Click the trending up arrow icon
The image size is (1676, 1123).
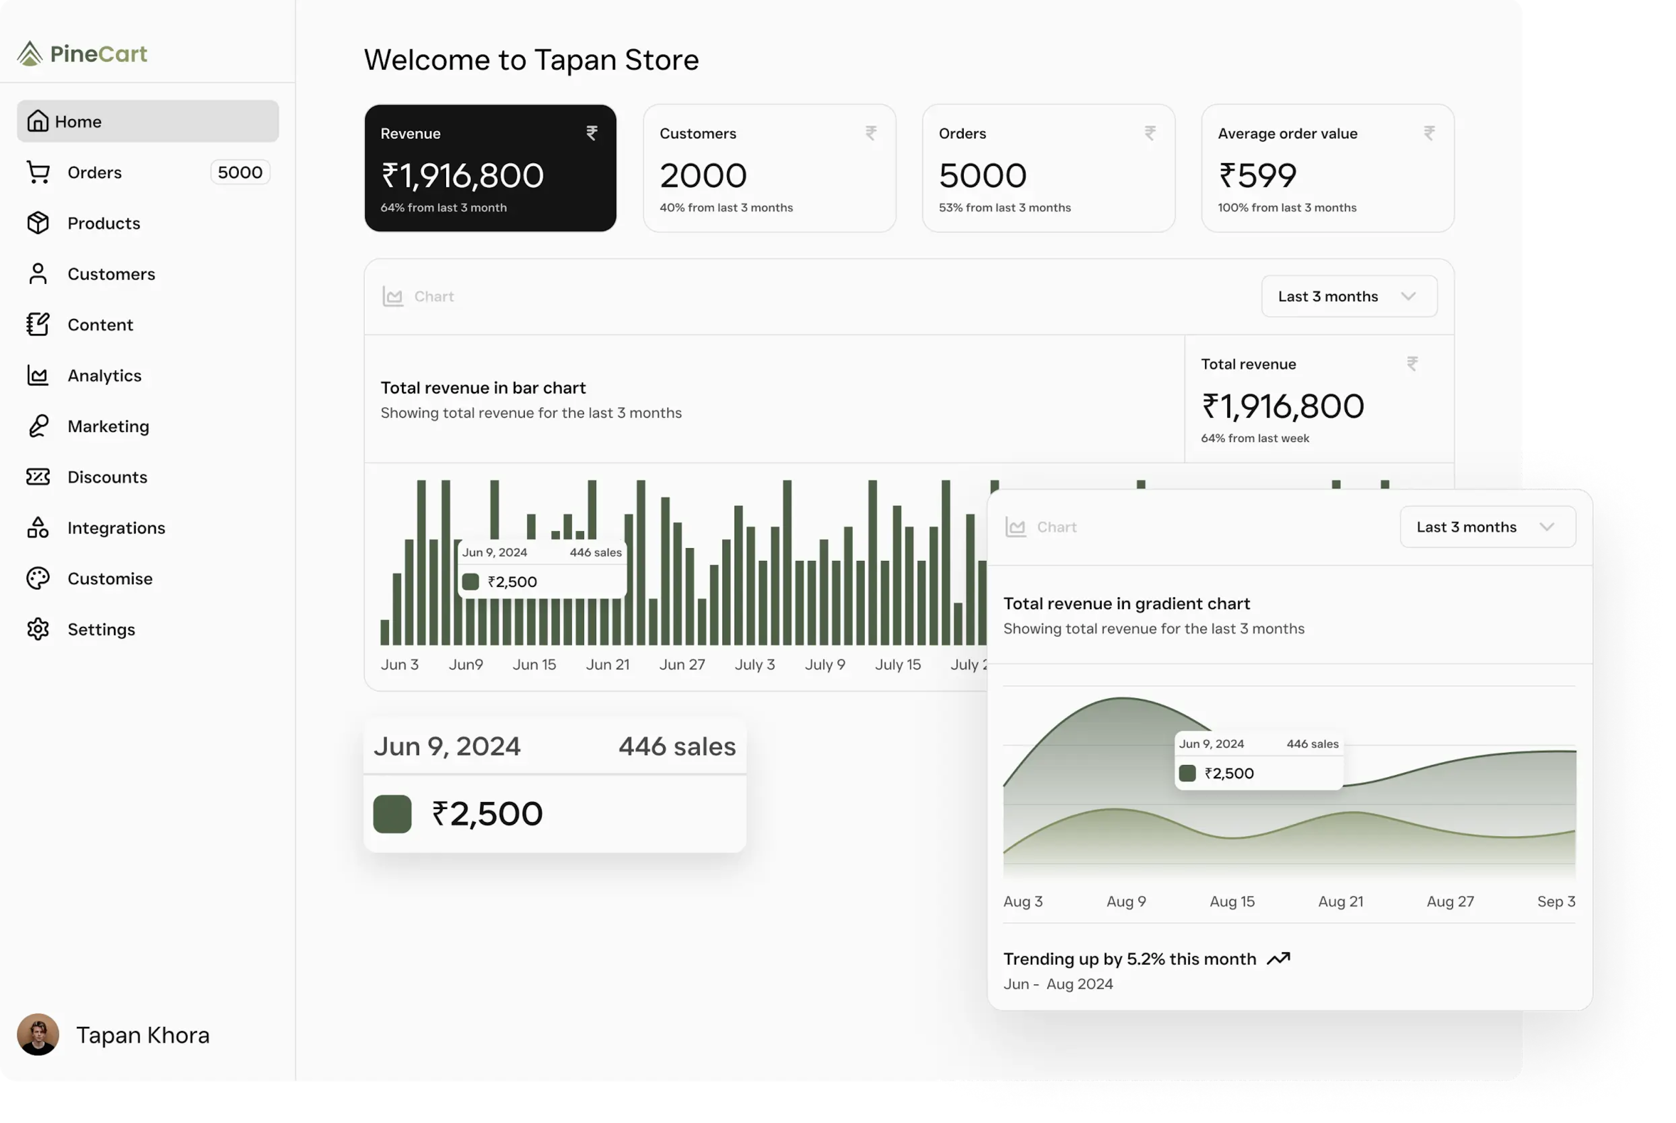[x=1279, y=959]
